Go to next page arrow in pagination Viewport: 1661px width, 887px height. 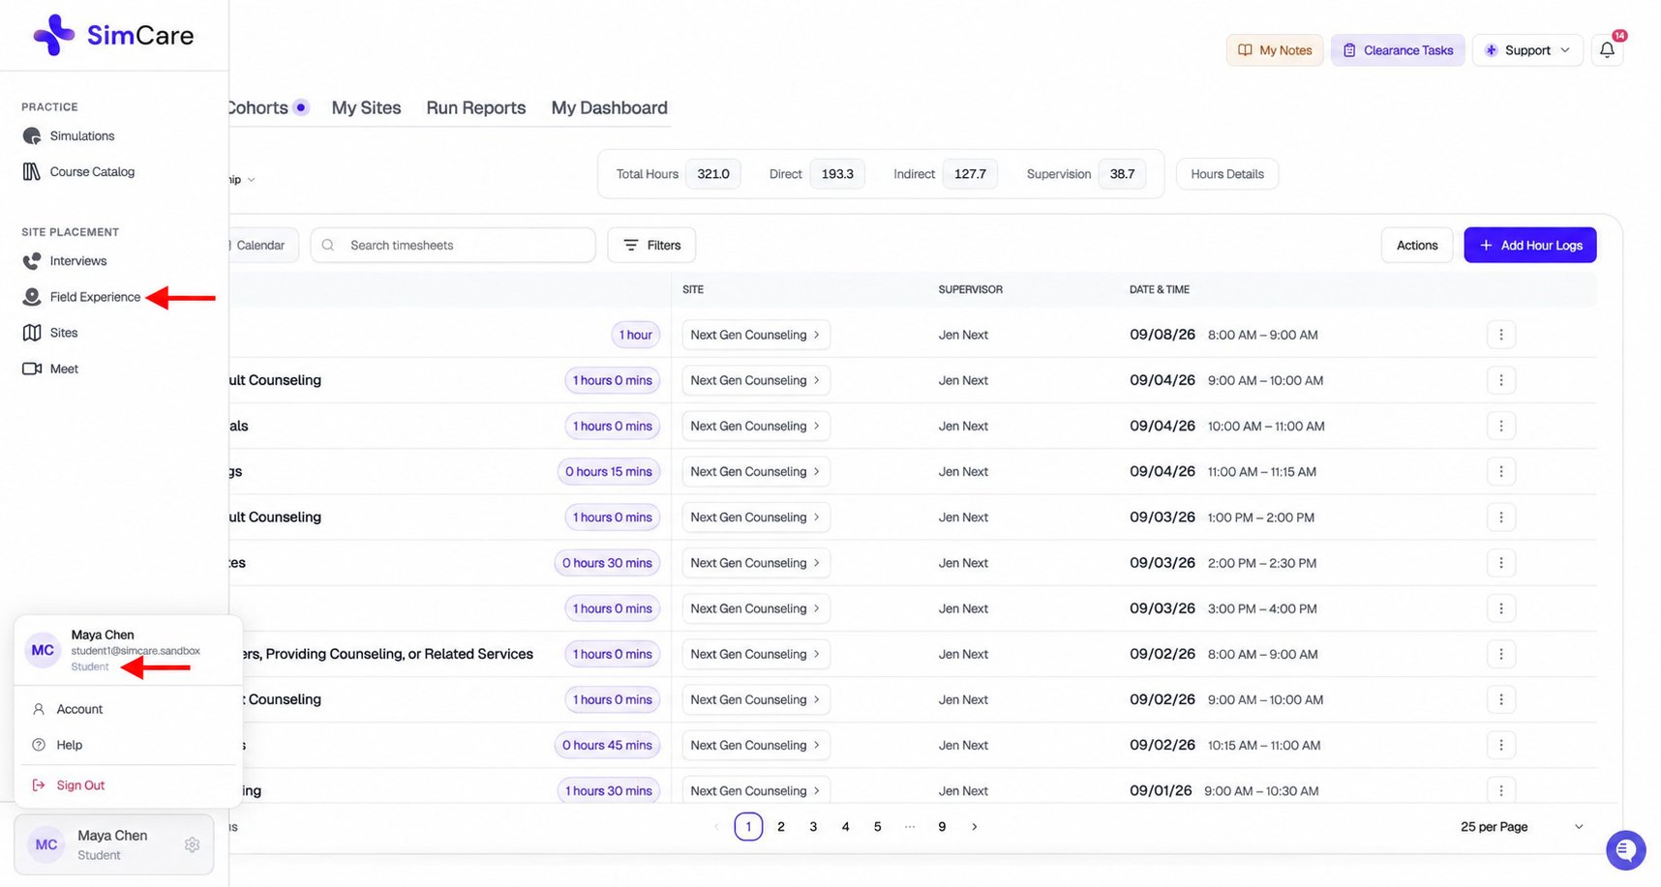975,827
